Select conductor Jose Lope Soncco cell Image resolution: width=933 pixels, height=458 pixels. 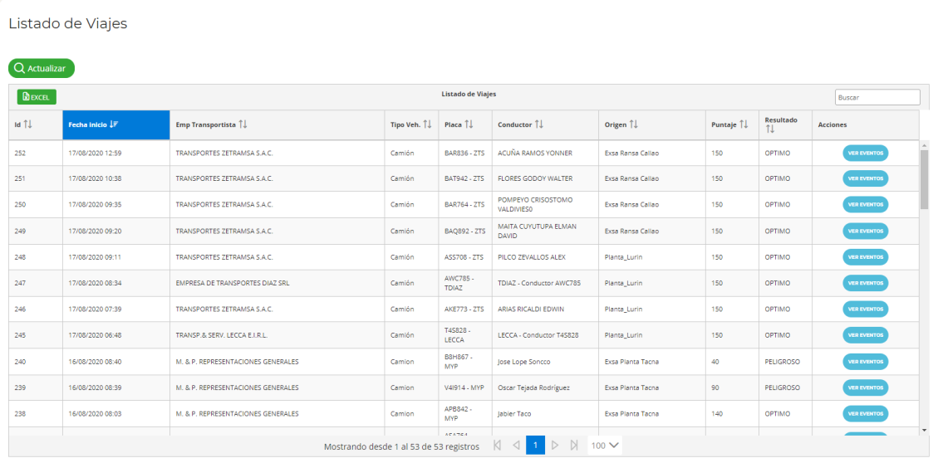544,361
